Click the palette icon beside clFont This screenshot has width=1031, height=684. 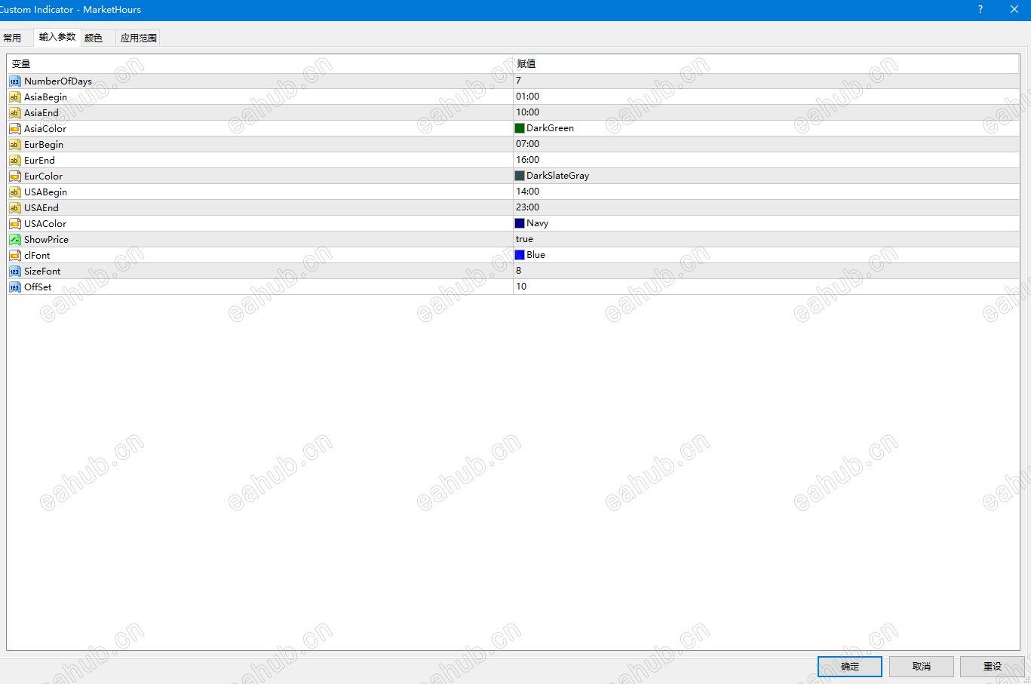pos(14,255)
